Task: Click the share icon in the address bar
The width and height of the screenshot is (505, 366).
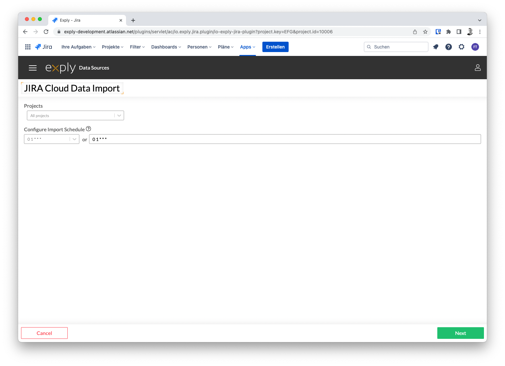Action: coord(415,32)
